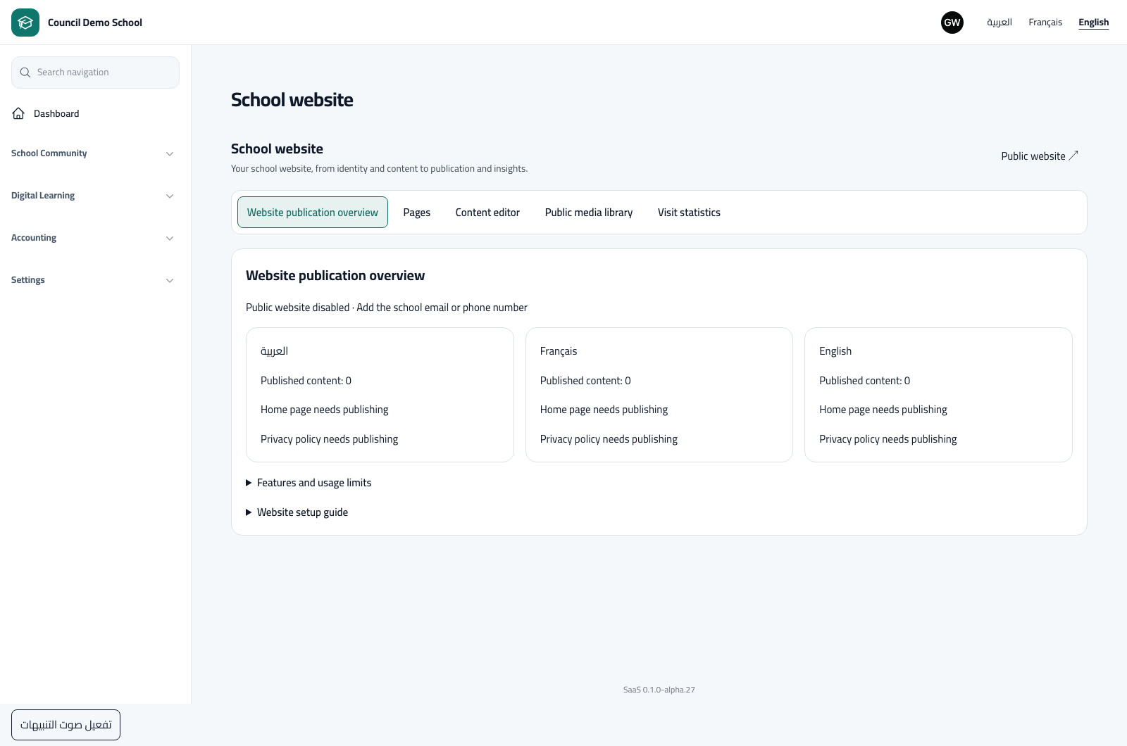Click Arabic card heading العربية
The width and height of the screenshot is (1127, 746).
click(x=274, y=351)
